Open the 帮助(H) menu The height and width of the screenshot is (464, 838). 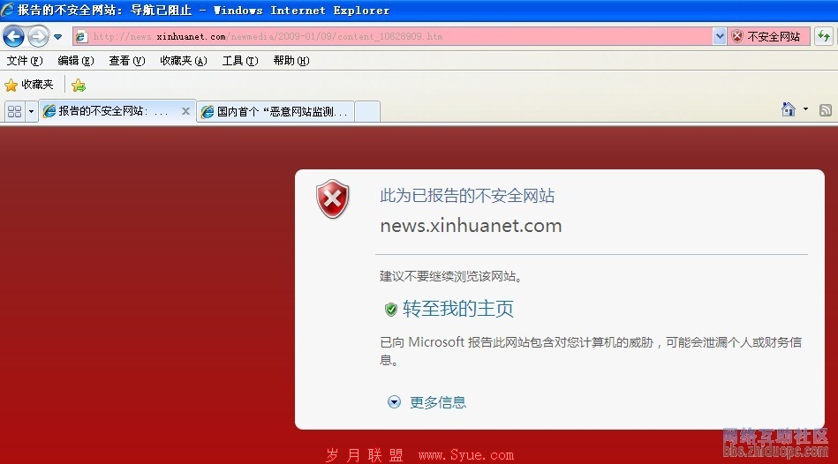(291, 60)
